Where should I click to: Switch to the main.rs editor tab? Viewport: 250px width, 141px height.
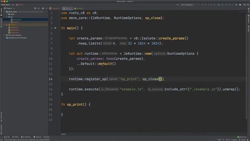point(67,8)
